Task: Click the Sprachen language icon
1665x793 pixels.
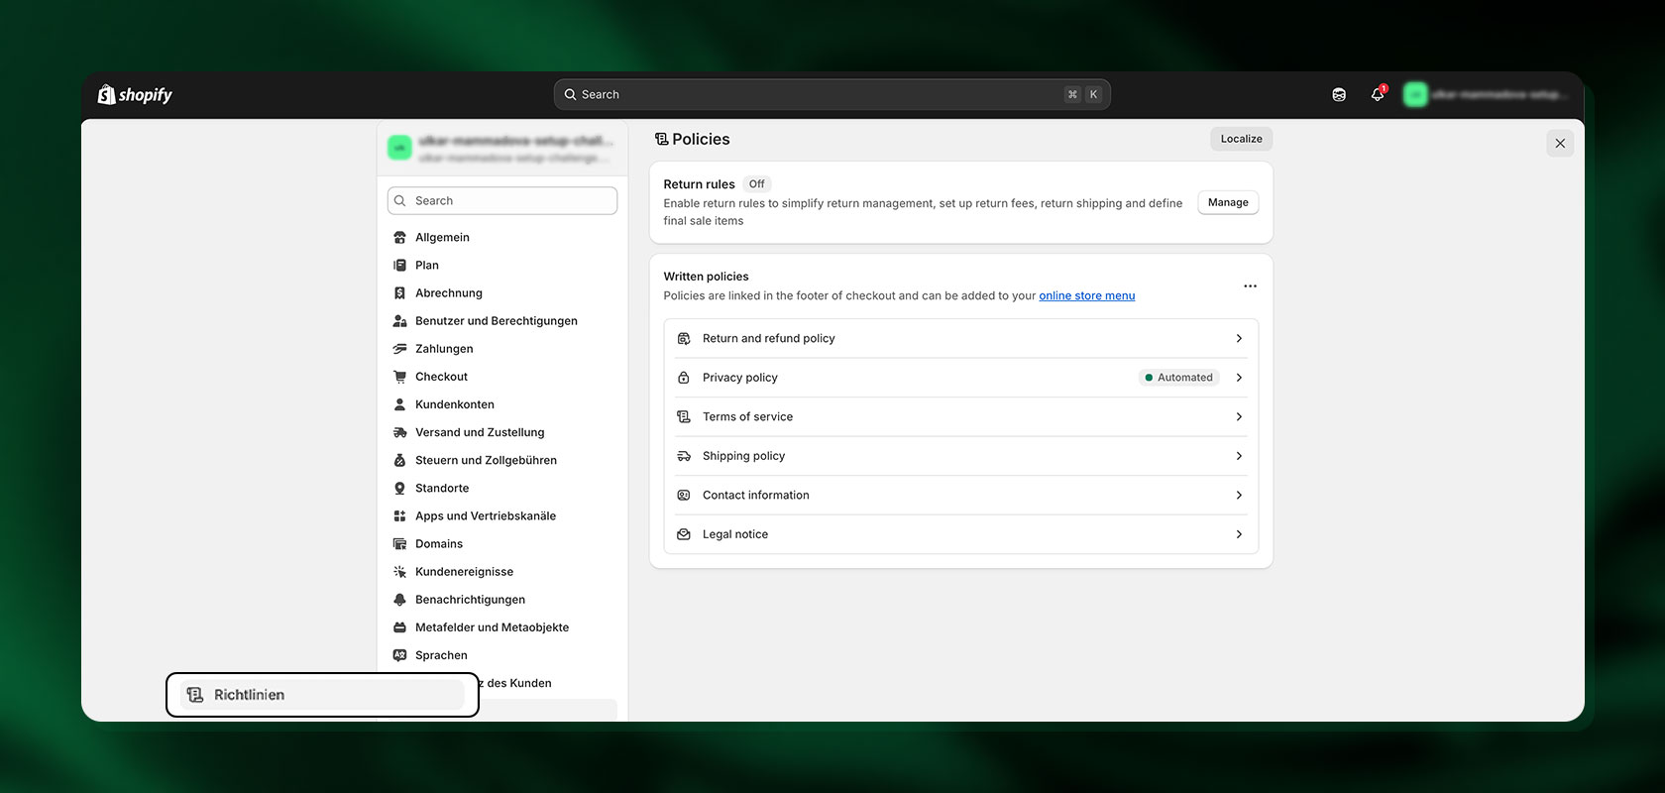Action: [x=399, y=655]
